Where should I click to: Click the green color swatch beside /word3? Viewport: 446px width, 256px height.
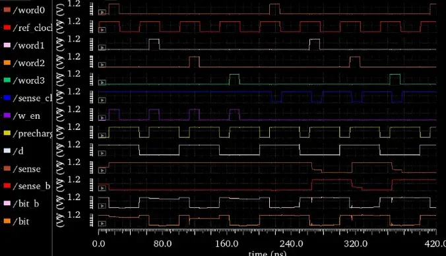pos(7,80)
